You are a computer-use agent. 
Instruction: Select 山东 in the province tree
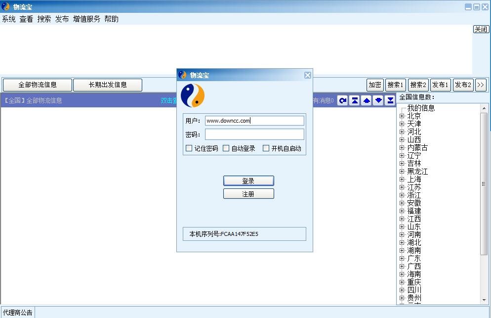[414, 227]
